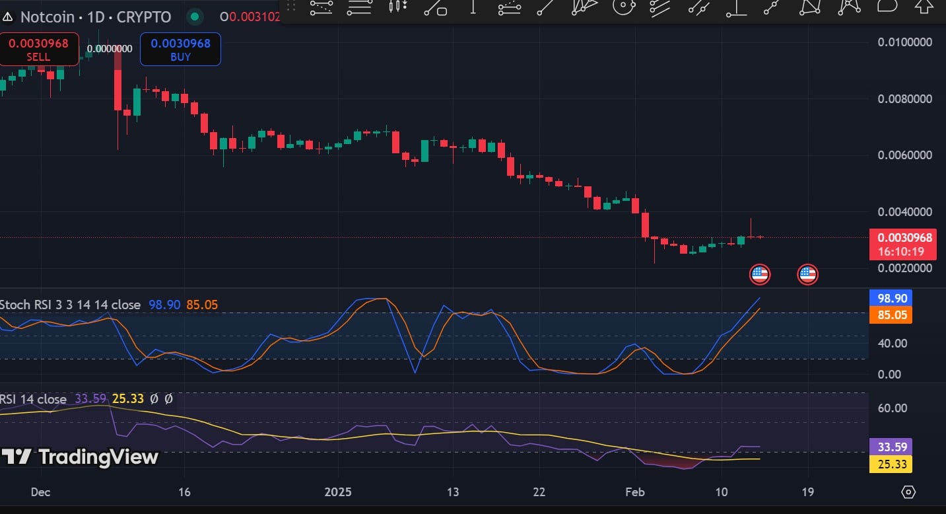Click second US flag economic event marker
Image resolution: width=946 pixels, height=514 pixels.
807,274
